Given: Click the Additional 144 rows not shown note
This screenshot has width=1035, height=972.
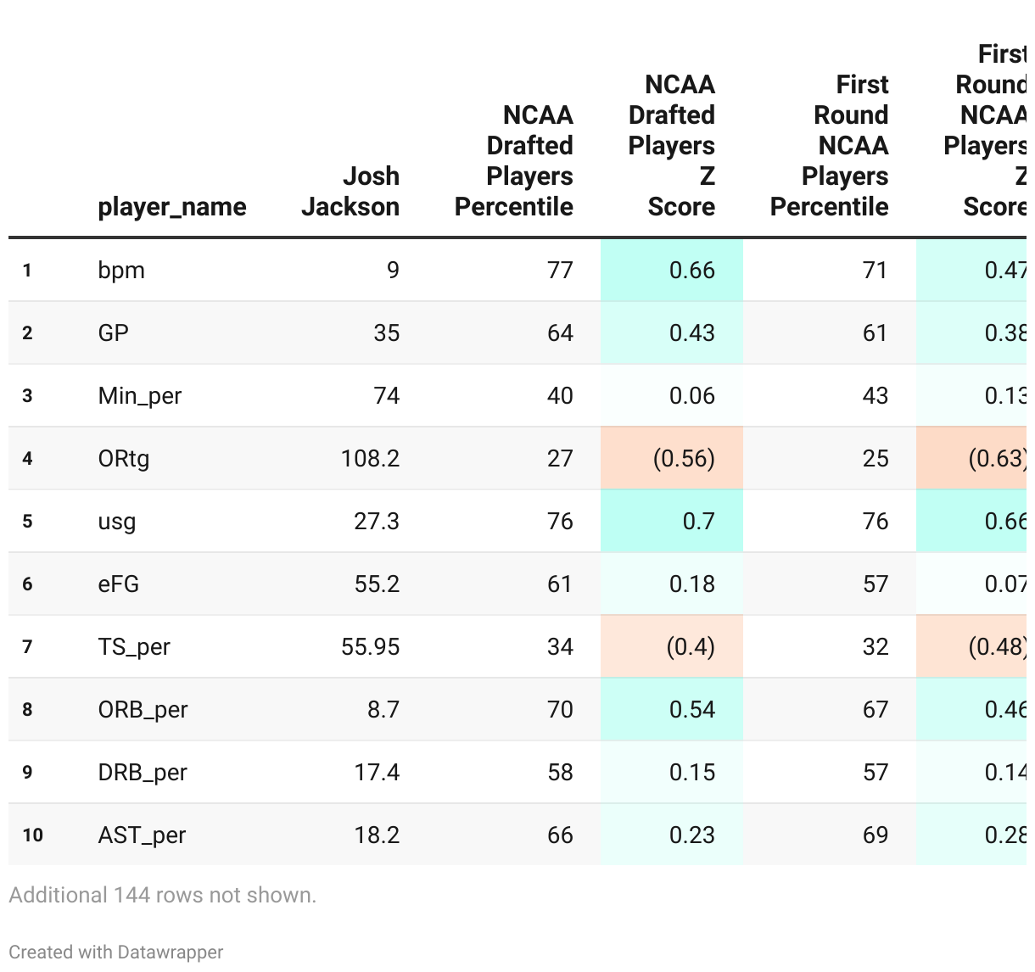Looking at the screenshot, I should click(163, 896).
